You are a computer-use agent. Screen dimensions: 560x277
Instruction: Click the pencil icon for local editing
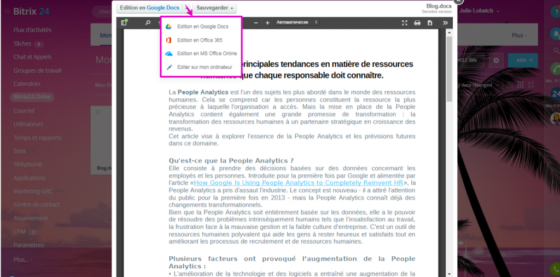point(169,67)
